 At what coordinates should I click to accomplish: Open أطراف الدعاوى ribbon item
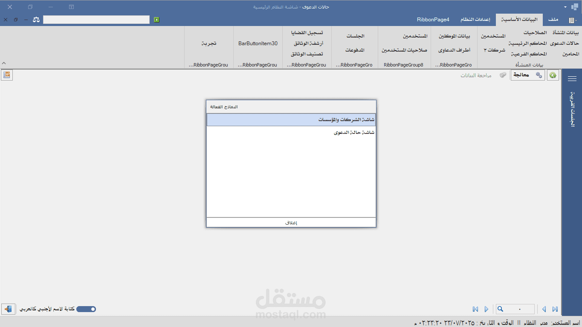coord(454,50)
